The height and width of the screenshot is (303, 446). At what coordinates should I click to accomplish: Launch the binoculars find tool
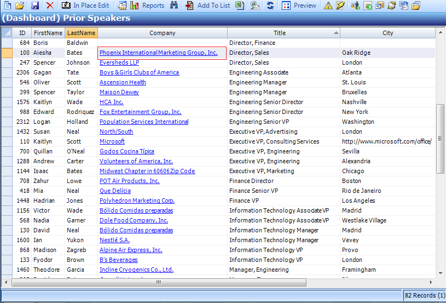point(174,5)
